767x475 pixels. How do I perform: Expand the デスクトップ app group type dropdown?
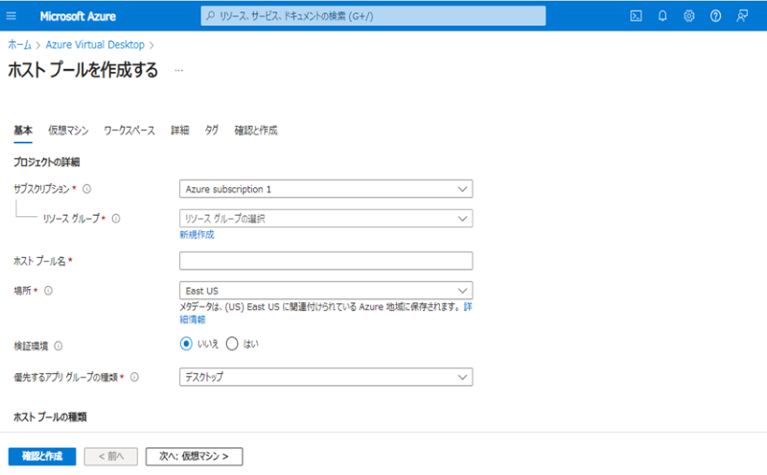click(326, 377)
